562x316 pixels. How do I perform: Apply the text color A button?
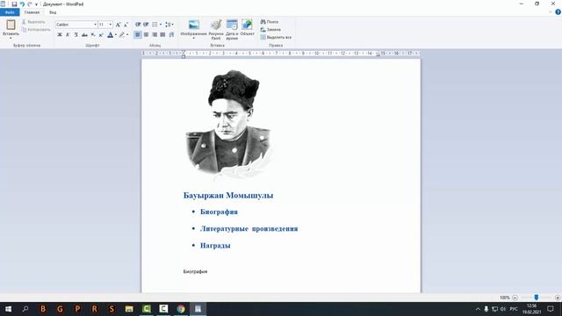pyautogui.click(x=111, y=35)
